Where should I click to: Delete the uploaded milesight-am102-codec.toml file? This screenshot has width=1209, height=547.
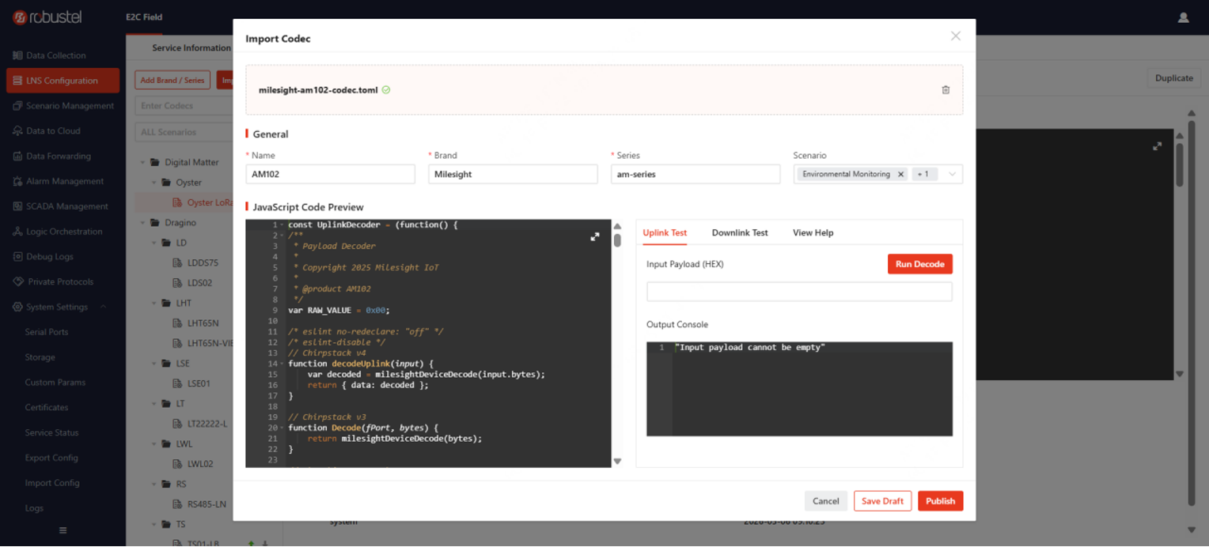[946, 90]
